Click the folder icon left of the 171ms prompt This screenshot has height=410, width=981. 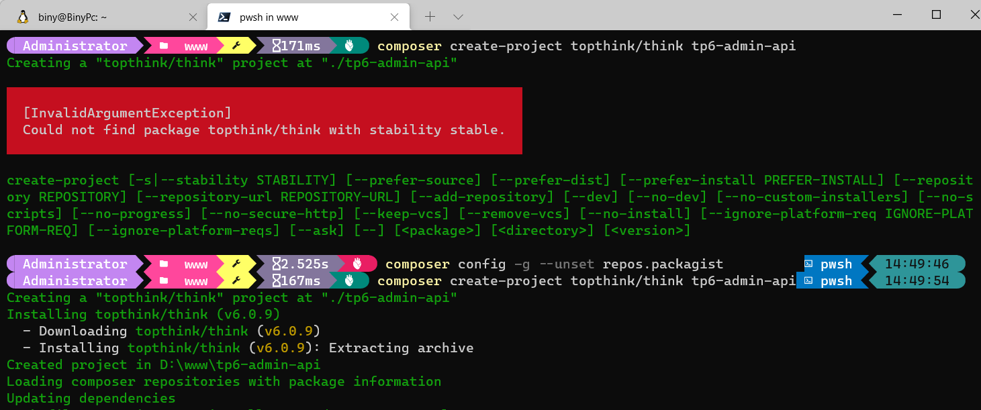pos(165,46)
